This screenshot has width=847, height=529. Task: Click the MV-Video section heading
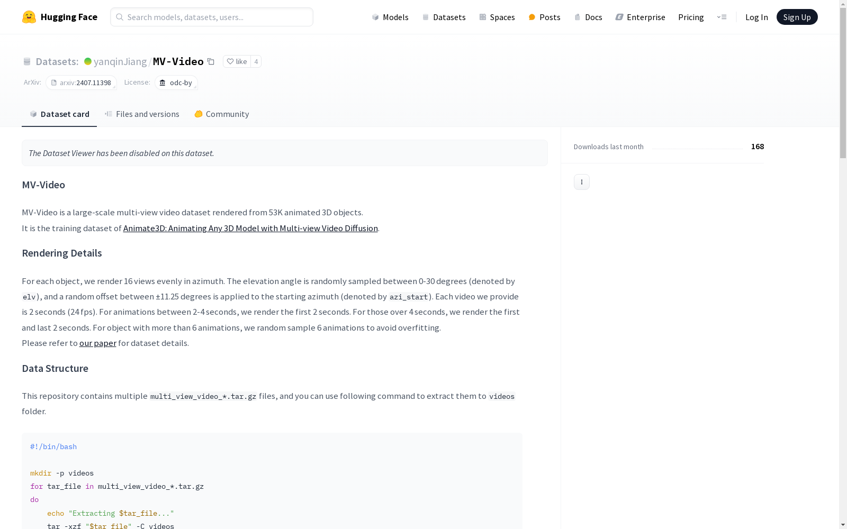coord(43,185)
